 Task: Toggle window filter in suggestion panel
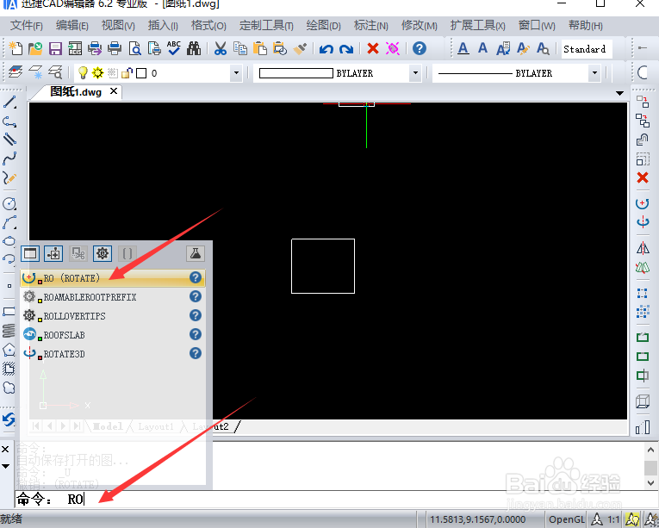[x=30, y=253]
